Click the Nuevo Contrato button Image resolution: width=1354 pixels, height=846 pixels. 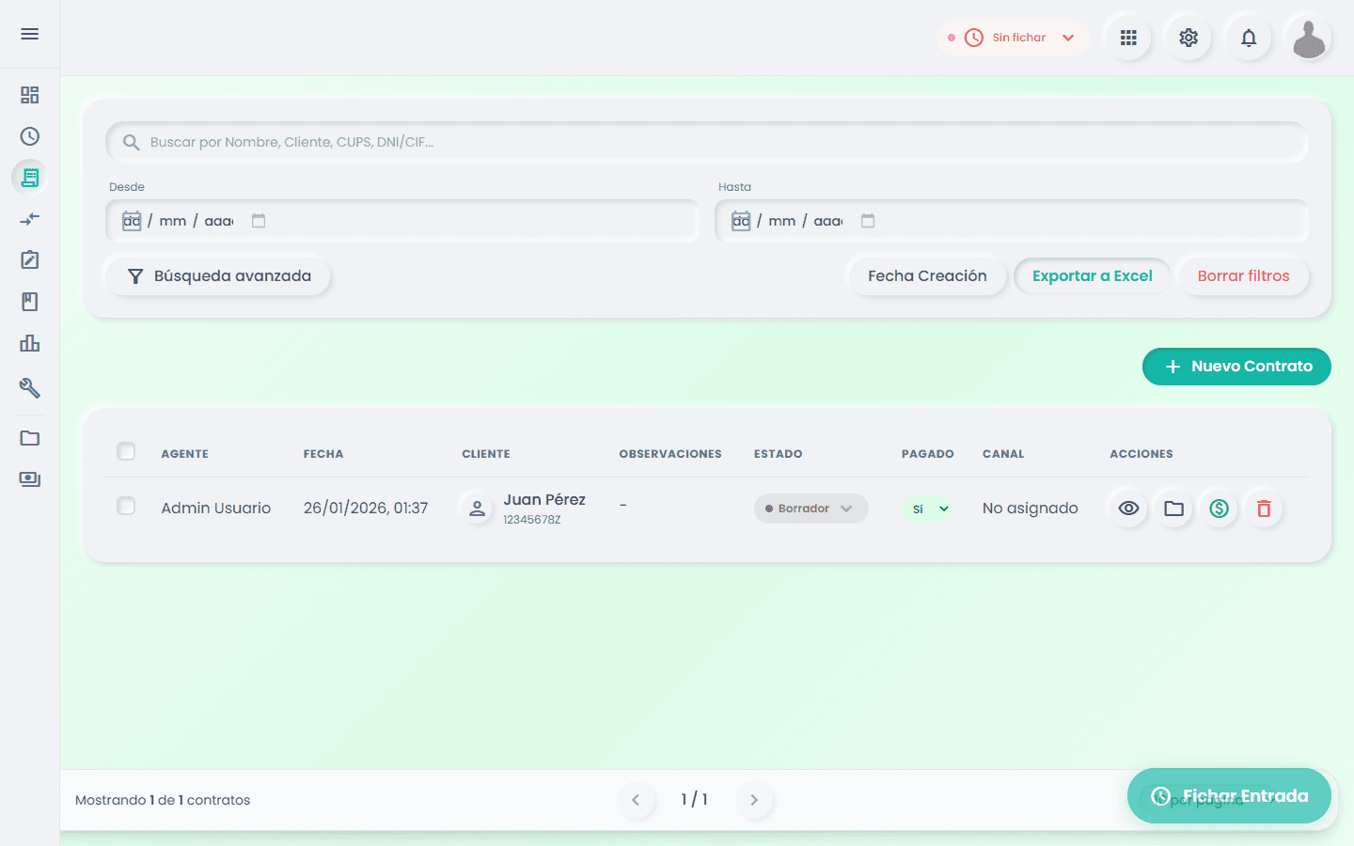click(1236, 367)
